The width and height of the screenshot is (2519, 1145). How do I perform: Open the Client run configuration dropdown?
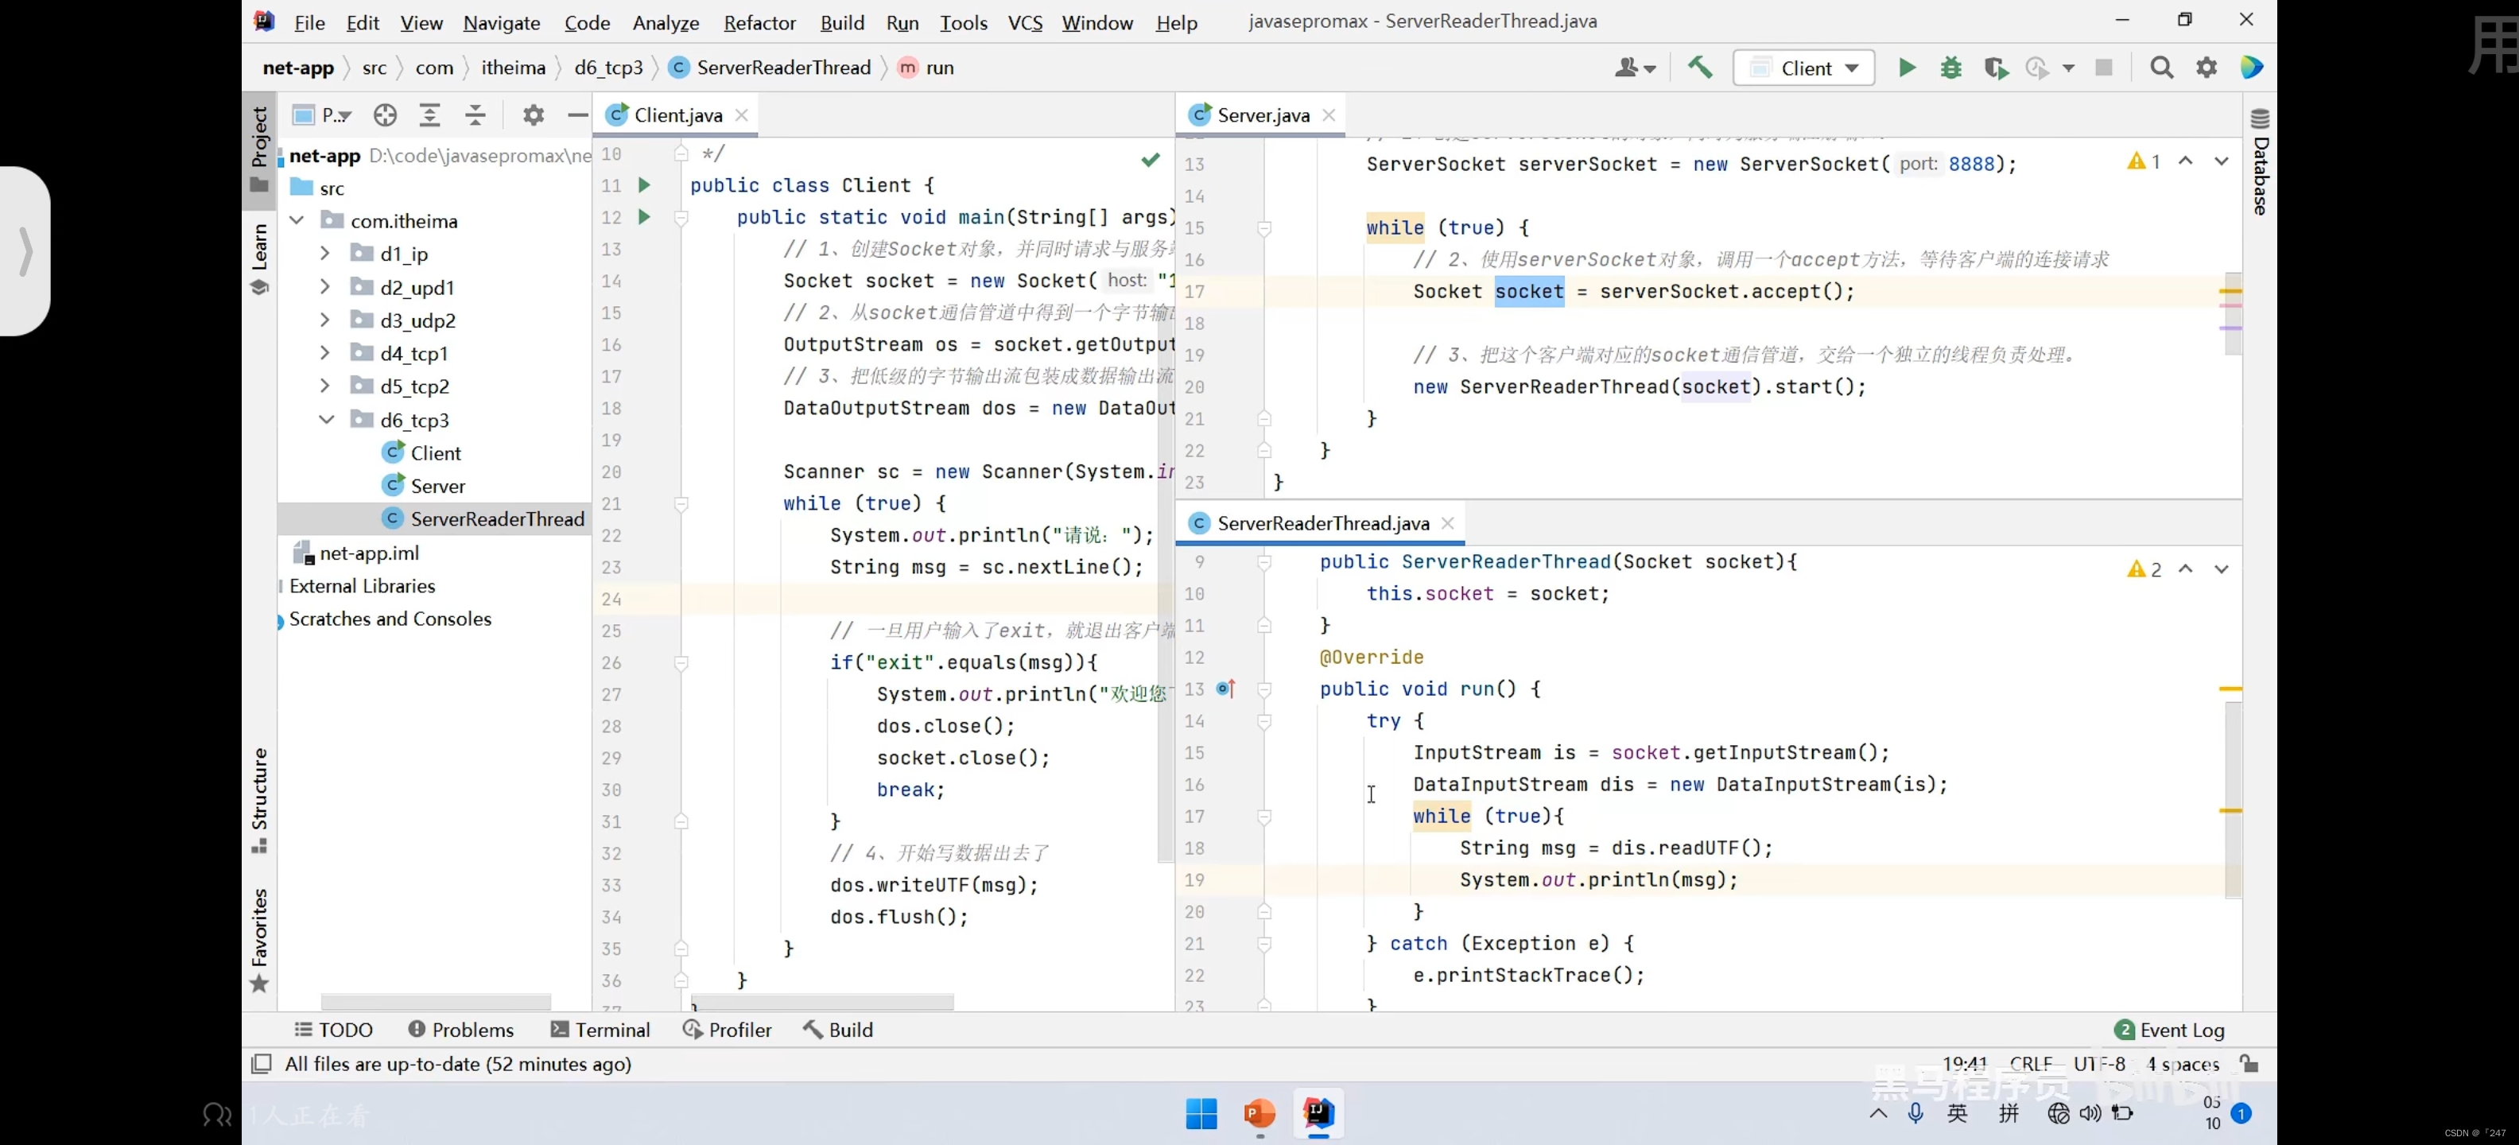coord(1803,68)
